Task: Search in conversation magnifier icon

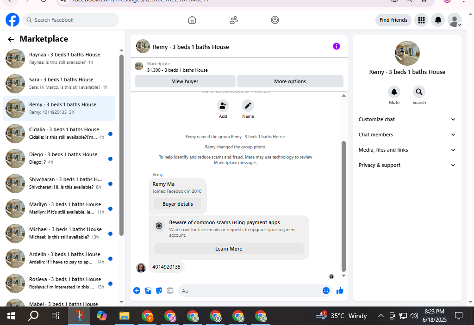Action: 419,92
